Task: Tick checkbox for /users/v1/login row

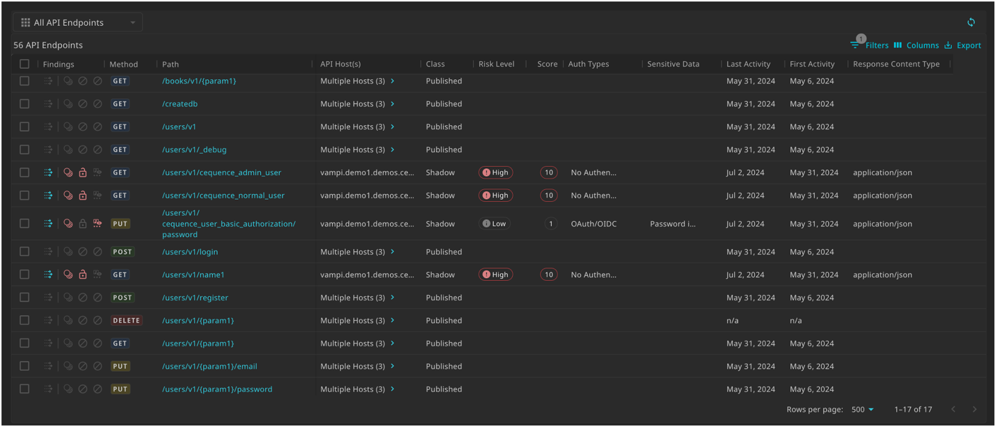Action: 24,252
